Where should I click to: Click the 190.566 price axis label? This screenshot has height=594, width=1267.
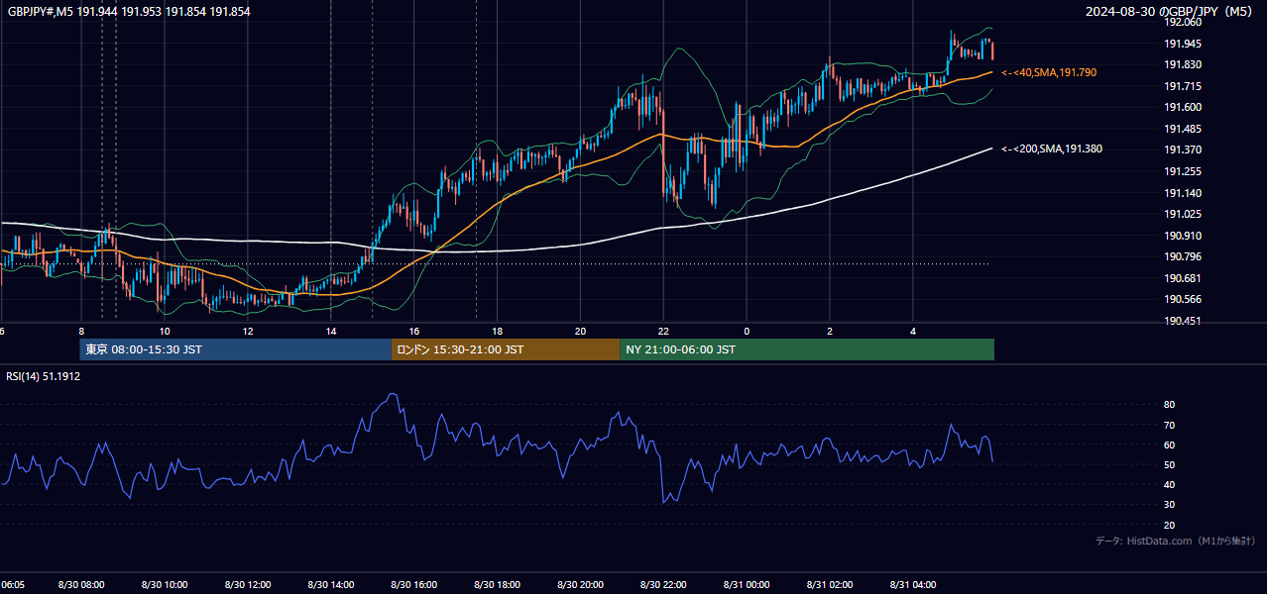[x=1183, y=299]
